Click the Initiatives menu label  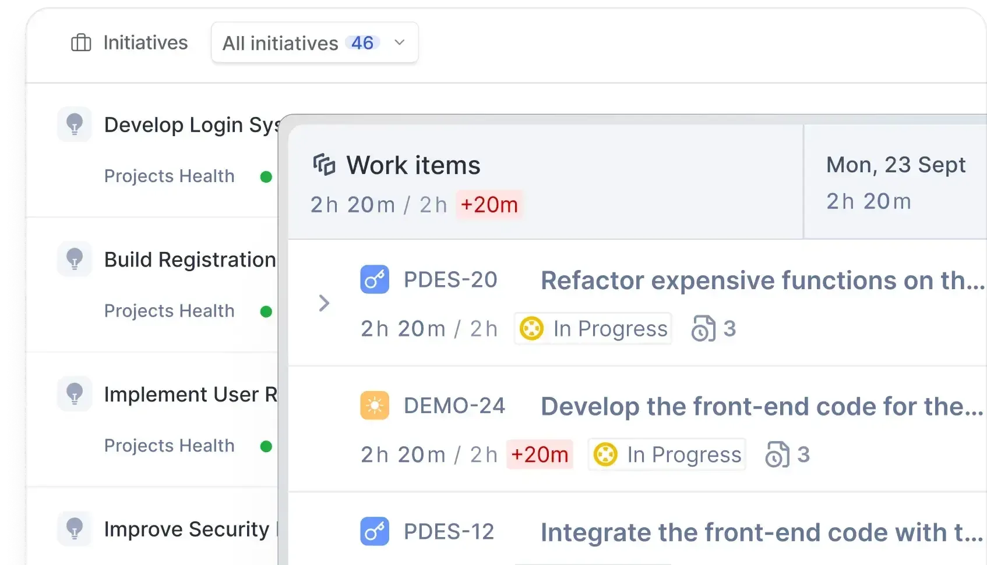[145, 42]
